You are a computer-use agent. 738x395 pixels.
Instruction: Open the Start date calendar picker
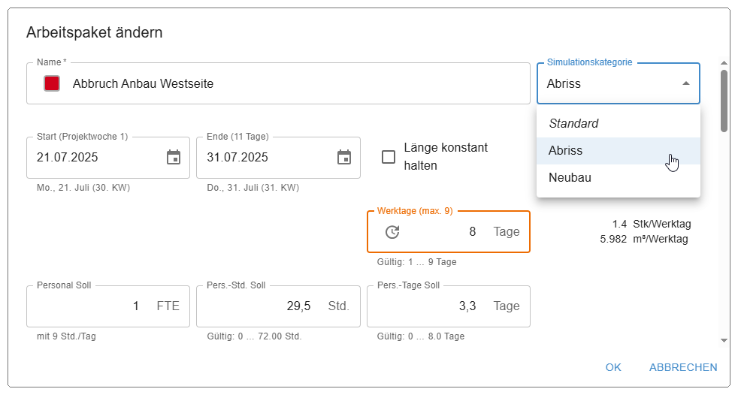174,158
